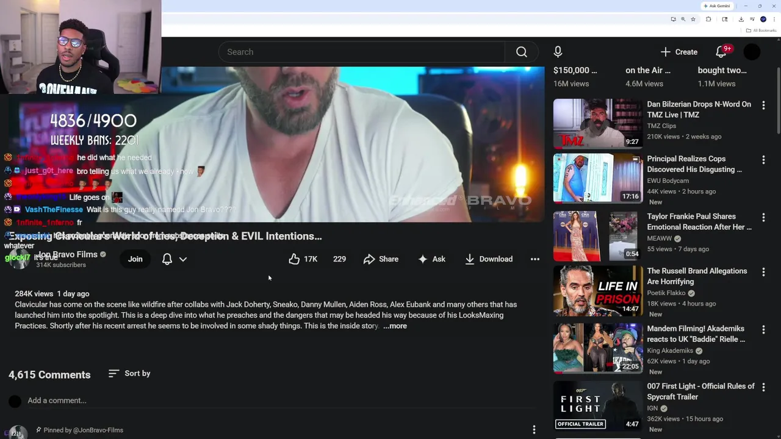Like the video with thumbs-up
Image resolution: width=781 pixels, height=439 pixels.
click(x=303, y=259)
